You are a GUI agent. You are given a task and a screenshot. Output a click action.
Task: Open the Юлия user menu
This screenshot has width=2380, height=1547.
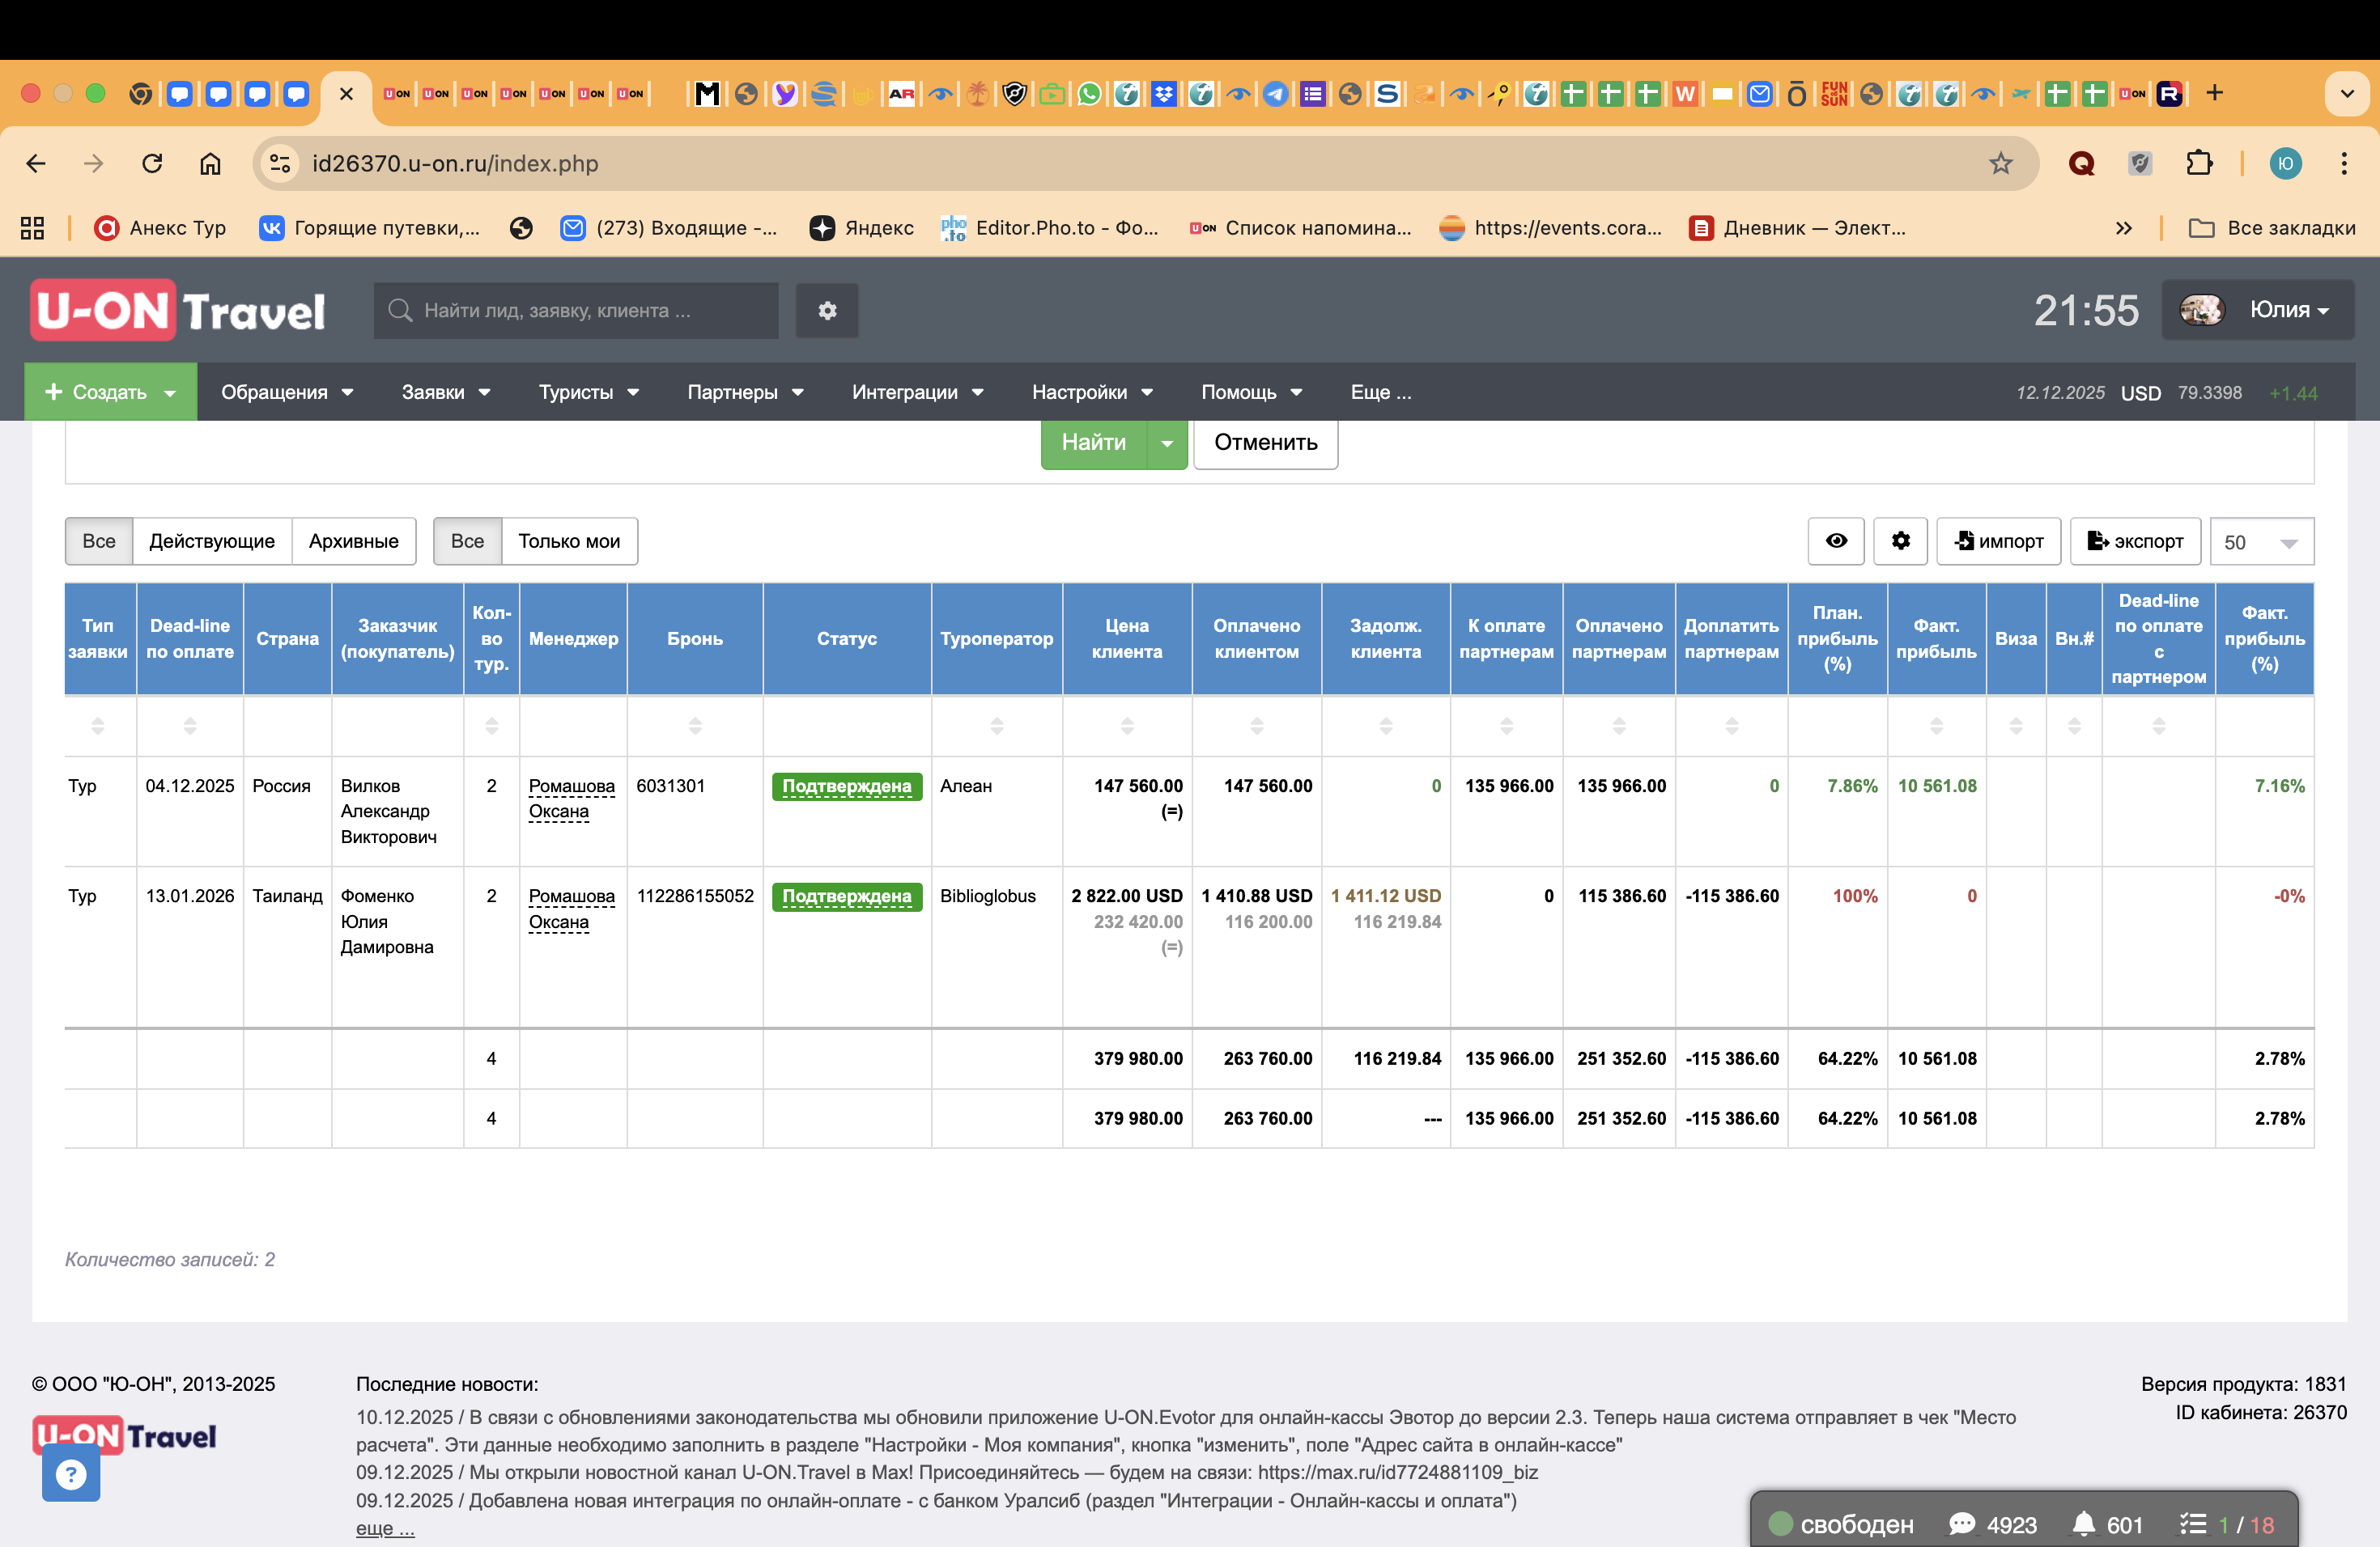pyautogui.click(x=2257, y=310)
